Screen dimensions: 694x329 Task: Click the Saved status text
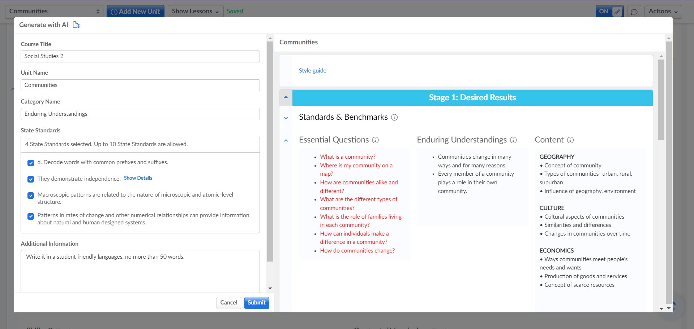[x=235, y=11]
